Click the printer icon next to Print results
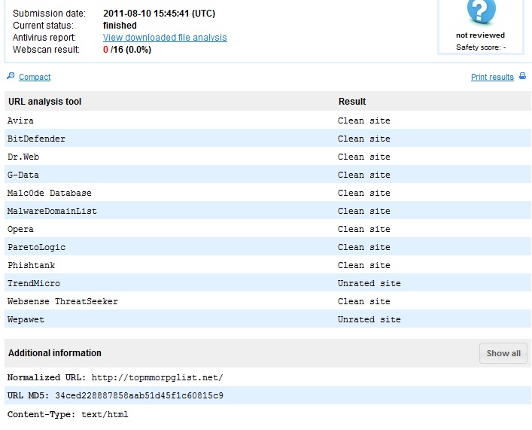Image resolution: width=532 pixels, height=430 pixels. tap(522, 76)
